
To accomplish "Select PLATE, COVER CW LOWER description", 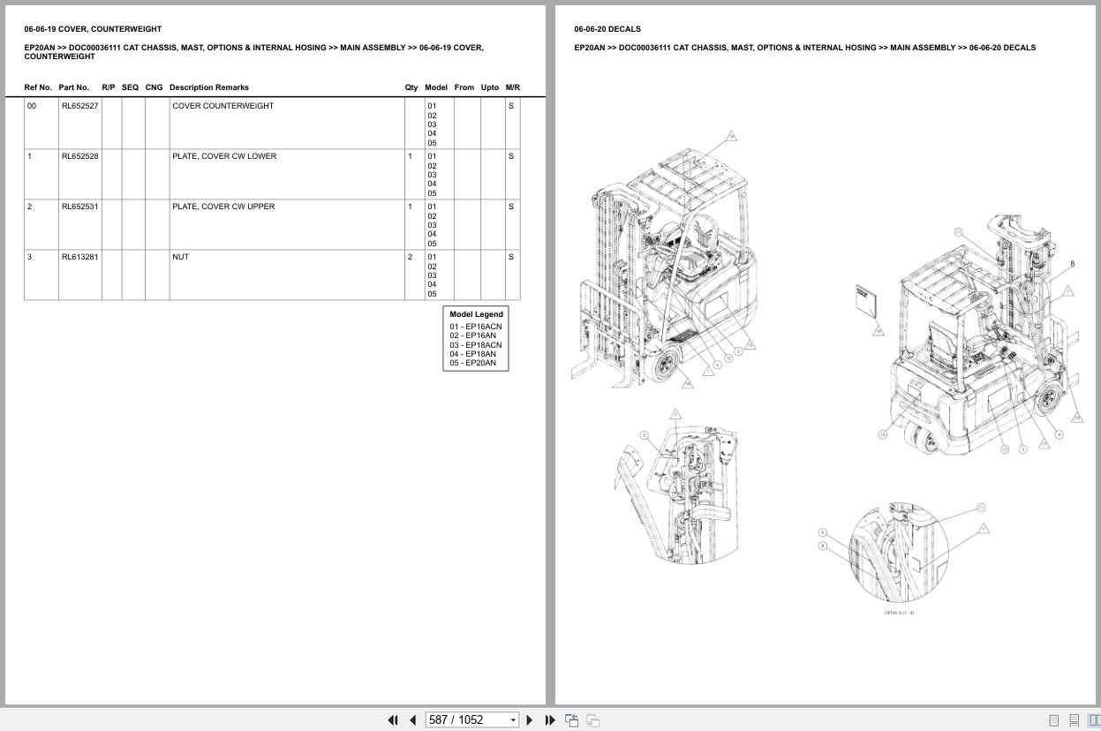I will [224, 156].
